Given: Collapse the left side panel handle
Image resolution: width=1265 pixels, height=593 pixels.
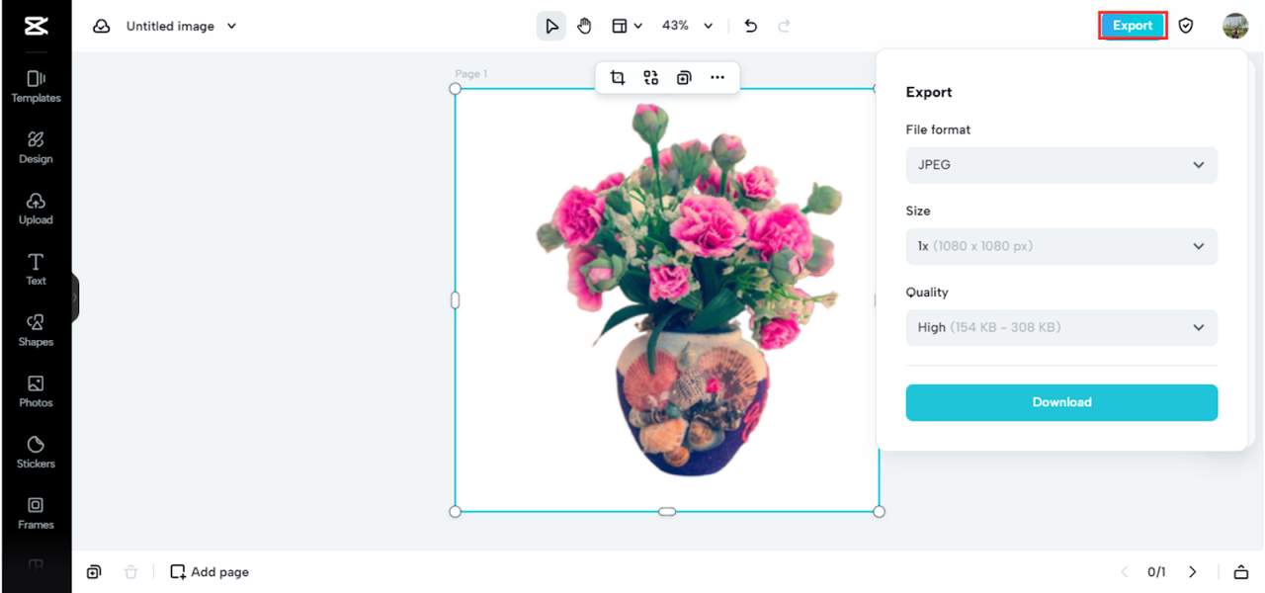Looking at the screenshot, I should tap(74, 296).
